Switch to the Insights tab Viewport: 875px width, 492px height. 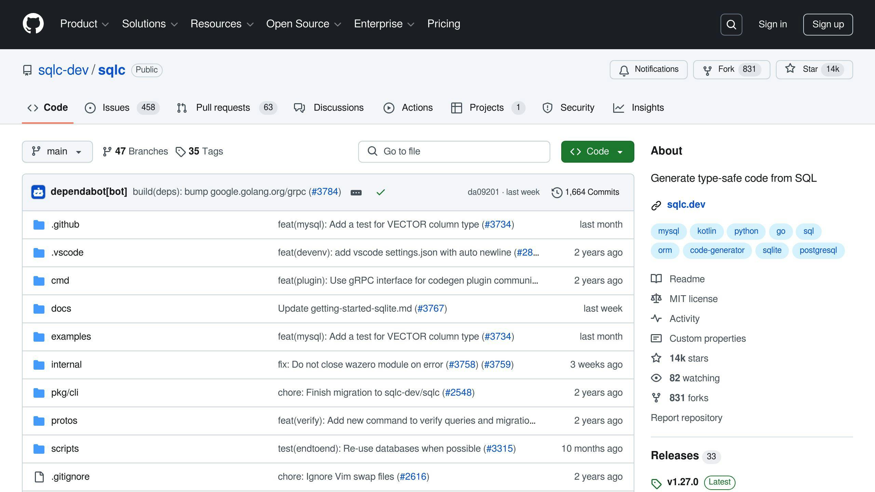click(638, 108)
